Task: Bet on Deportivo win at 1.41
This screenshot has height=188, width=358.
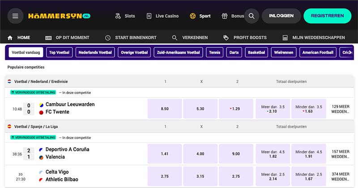Action: pyautogui.click(x=165, y=154)
